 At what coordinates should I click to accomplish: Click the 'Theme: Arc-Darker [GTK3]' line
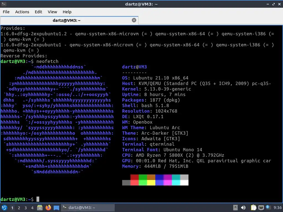[x=155, y=133]
